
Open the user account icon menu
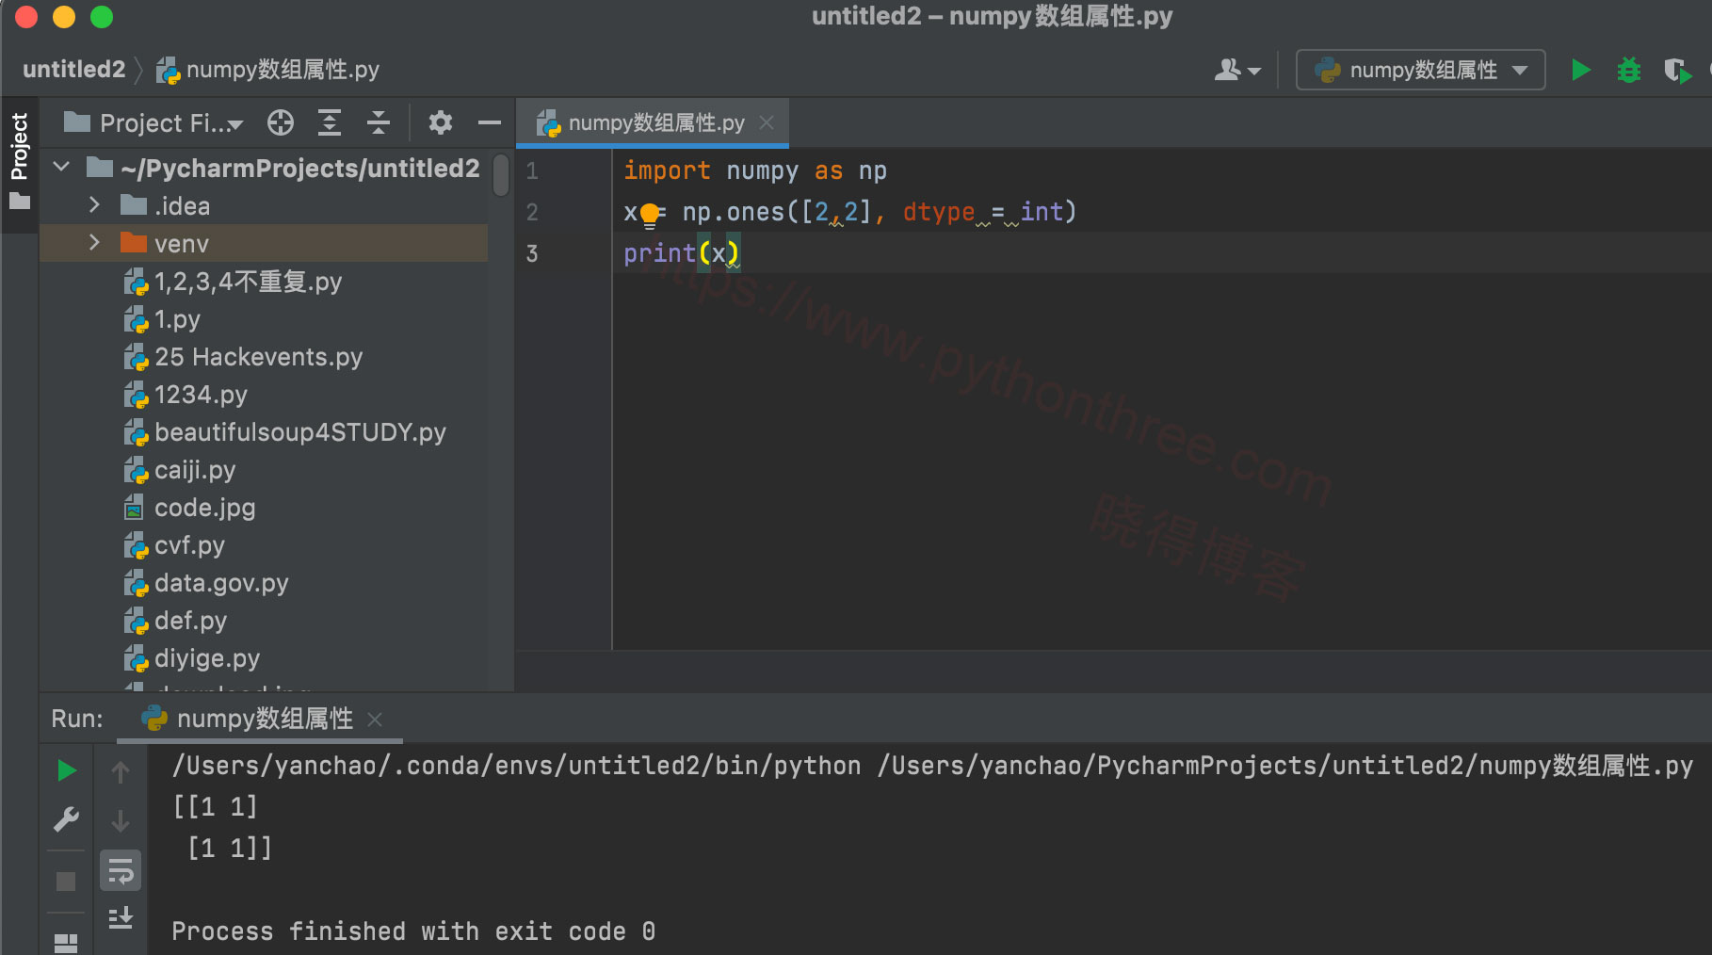pyautogui.click(x=1237, y=70)
